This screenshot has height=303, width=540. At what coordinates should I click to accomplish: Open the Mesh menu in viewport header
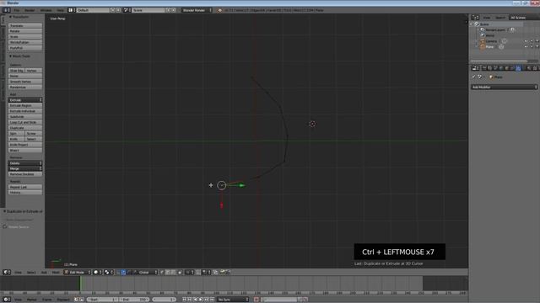tap(56, 272)
